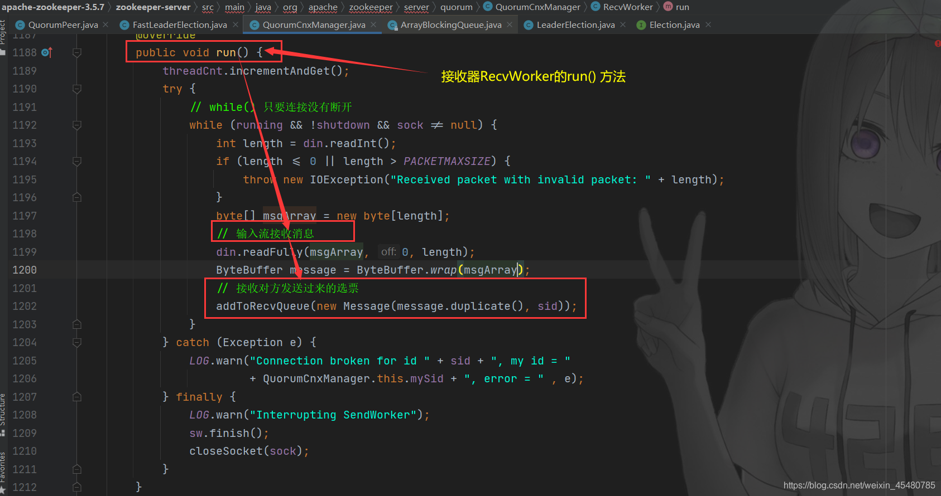Image resolution: width=941 pixels, height=496 pixels.
Task: Close the ArrayBlockingQueue.java tab
Action: 510,25
